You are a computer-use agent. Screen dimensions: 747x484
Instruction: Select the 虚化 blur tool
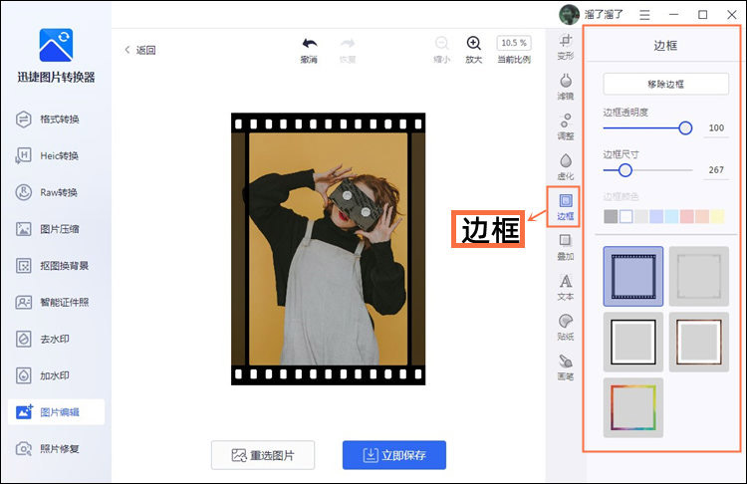(x=566, y=166)
